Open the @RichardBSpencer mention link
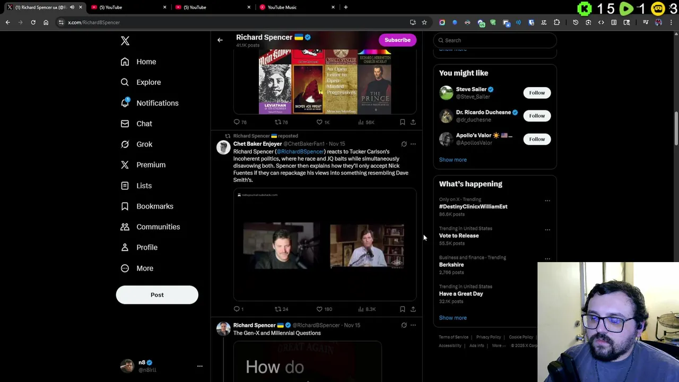Image resolution: width=679 pixels, height=382 pixels. point(300,152)
